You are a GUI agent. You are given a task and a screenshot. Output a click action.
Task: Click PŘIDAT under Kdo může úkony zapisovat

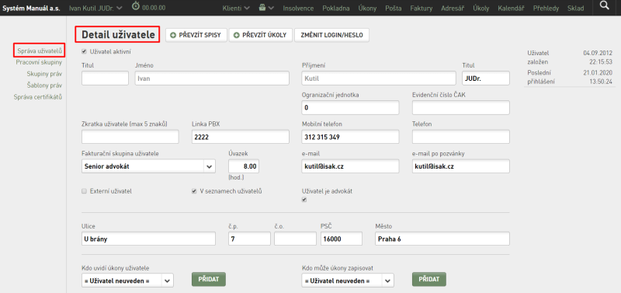pos(429,279)
